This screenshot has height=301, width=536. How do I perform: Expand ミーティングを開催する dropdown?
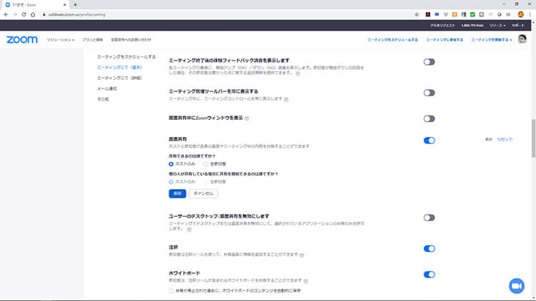492,39
